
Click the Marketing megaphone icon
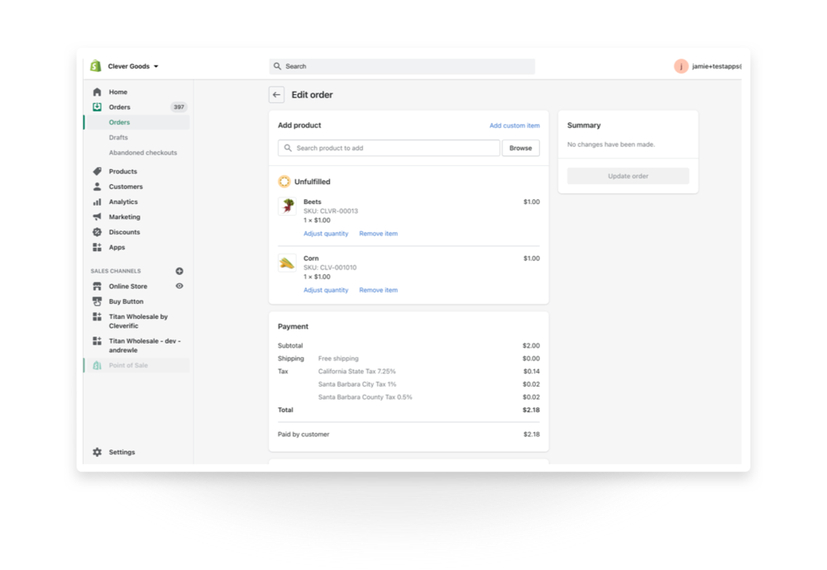point(97,216)
